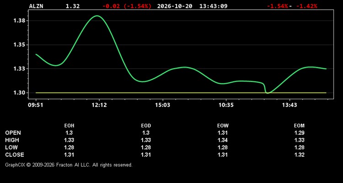Choose HIGH 1.33 in EOM column

tap(299, 140)
